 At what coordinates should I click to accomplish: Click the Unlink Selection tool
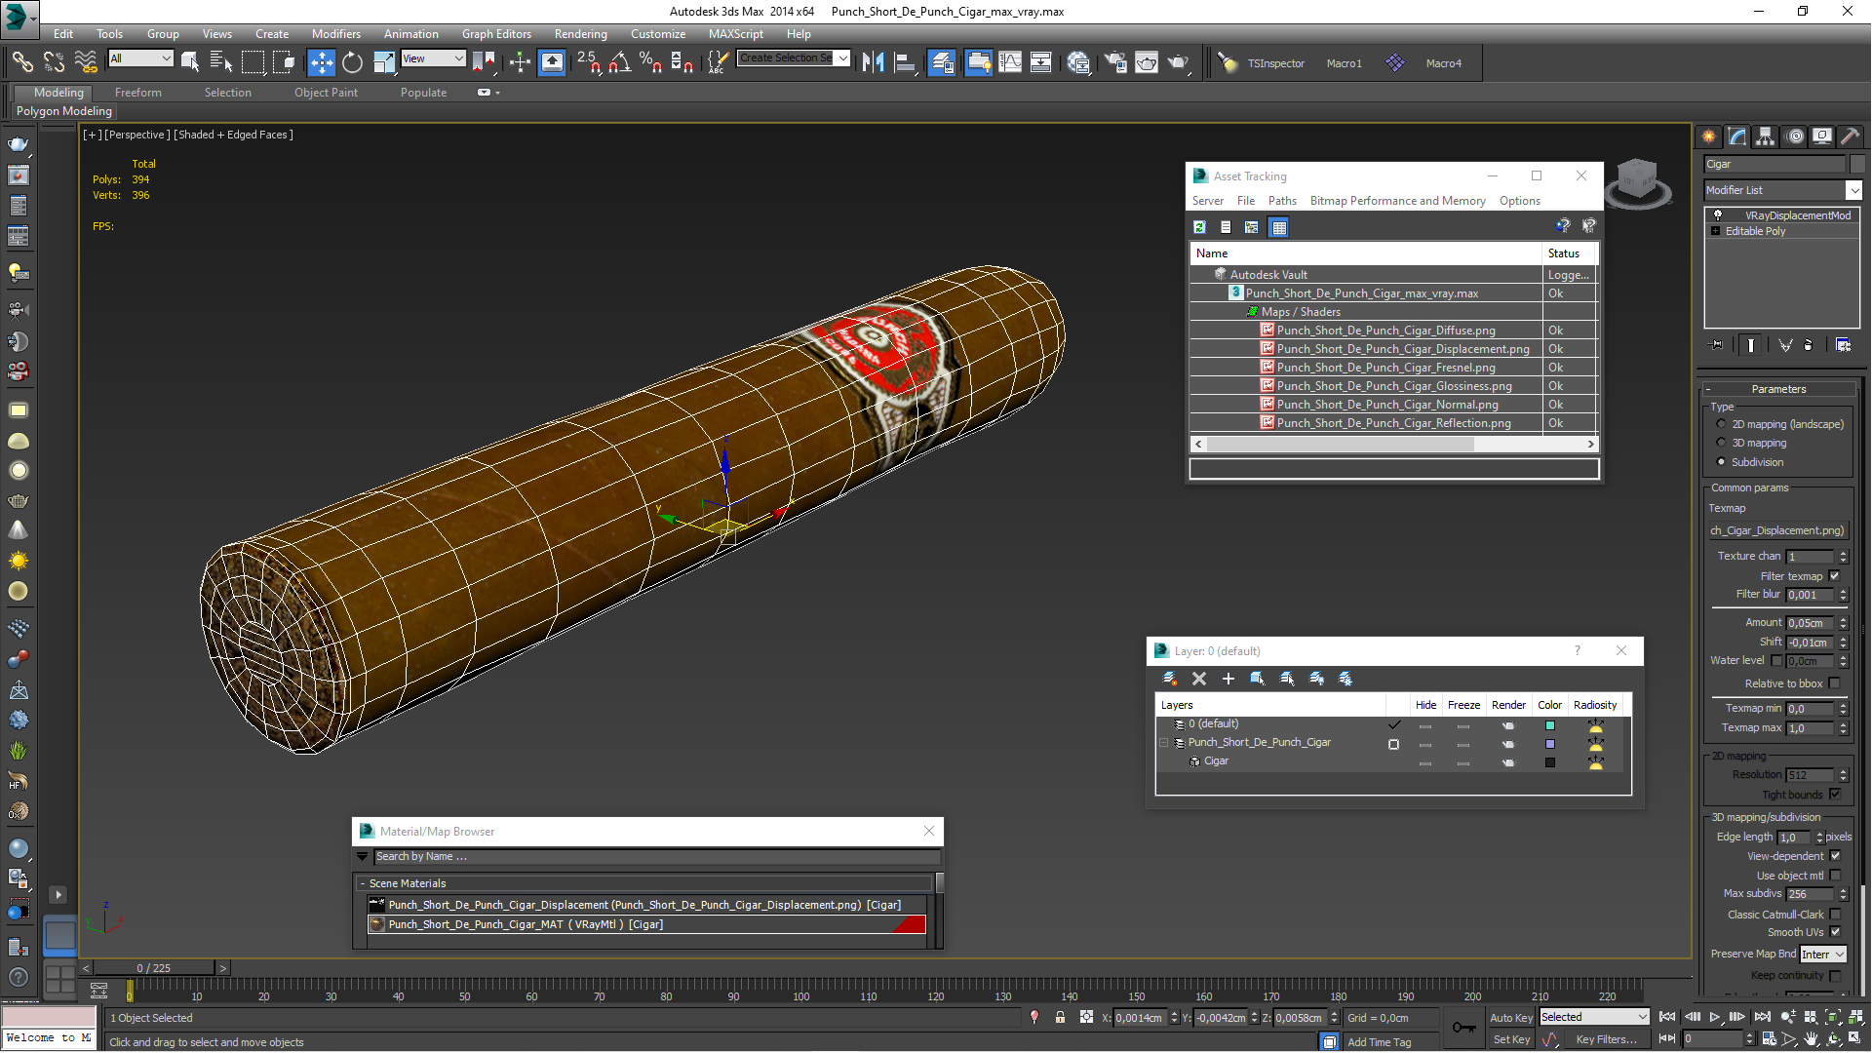[x=54, y=63]
